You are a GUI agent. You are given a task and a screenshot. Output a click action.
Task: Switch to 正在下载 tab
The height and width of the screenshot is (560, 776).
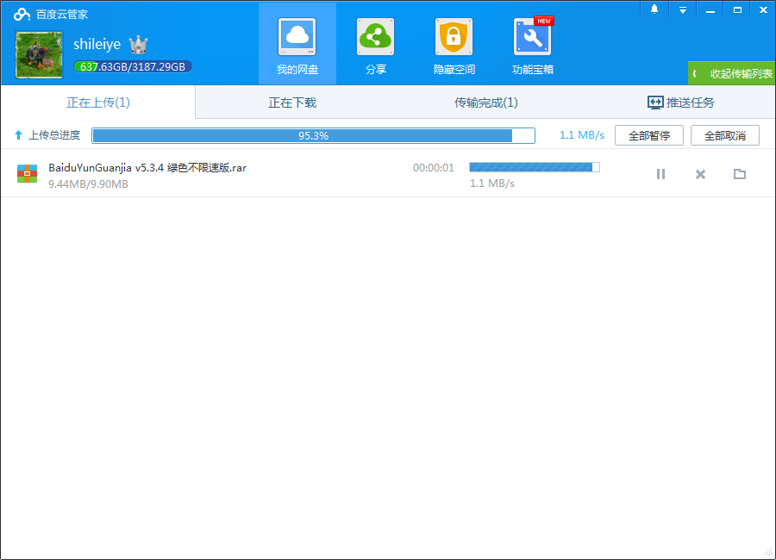click(292, 103)
